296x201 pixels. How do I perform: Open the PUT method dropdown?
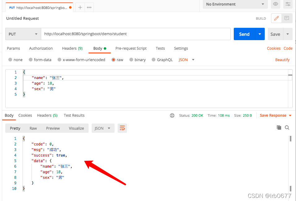point(23,34)
